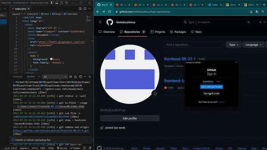Select lesson0 in the breadcrumb
Image resolution: width=267 pixels, height=150 pixels.
tap(16, 14)
